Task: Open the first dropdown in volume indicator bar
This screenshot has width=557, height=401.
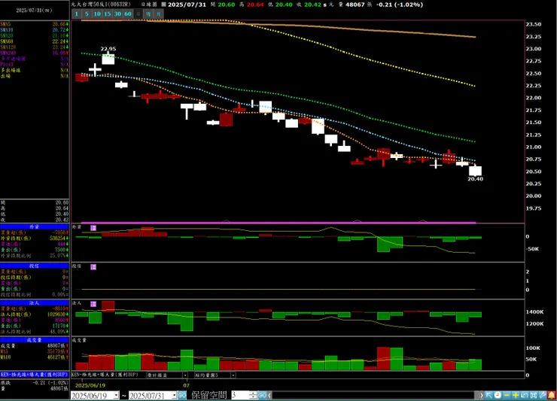Action: (x=185, y=375)
